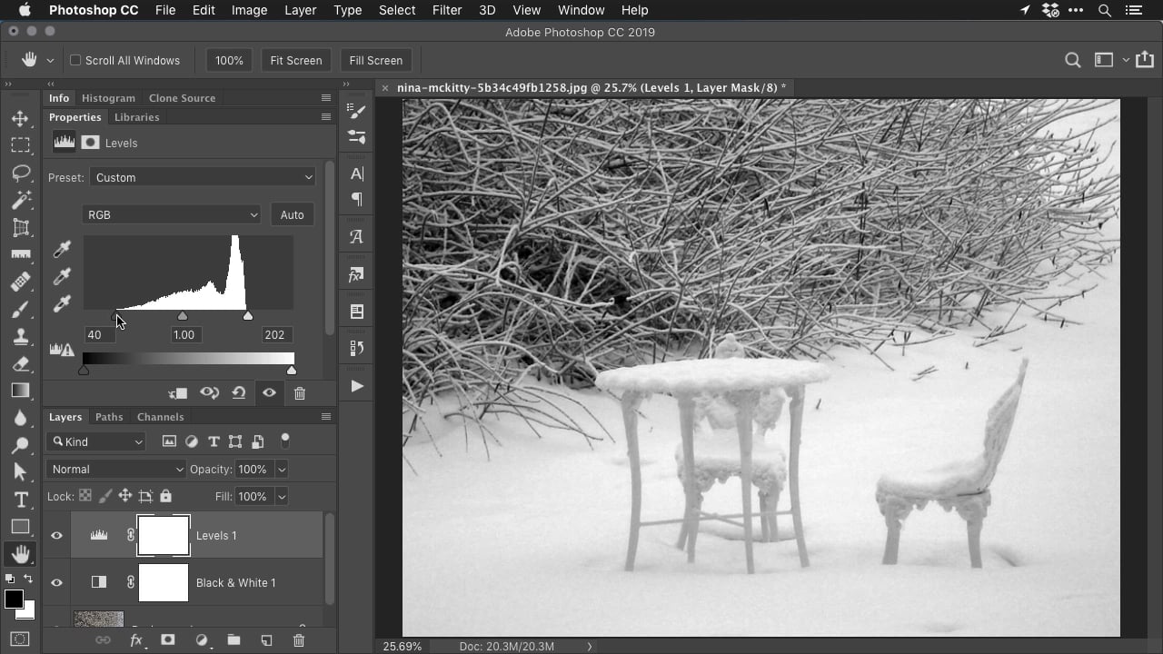Click the Fit Screen button

click(296, 60)
